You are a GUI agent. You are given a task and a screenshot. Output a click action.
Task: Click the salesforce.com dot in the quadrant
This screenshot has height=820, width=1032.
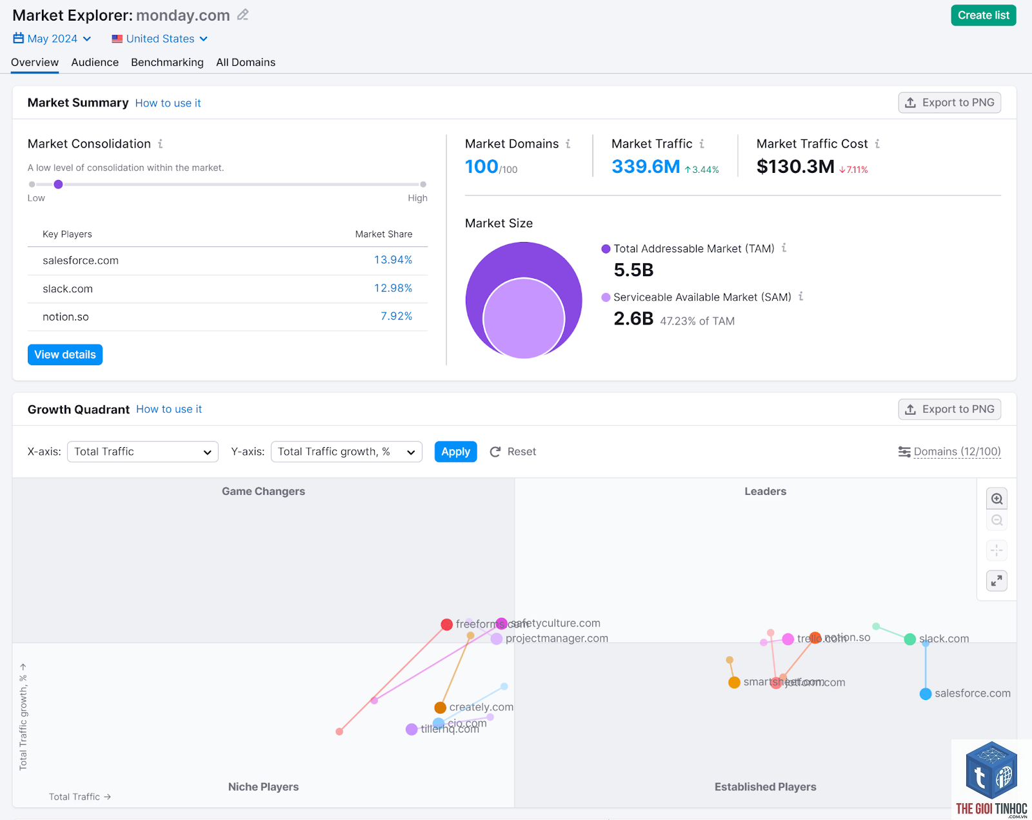926,694
